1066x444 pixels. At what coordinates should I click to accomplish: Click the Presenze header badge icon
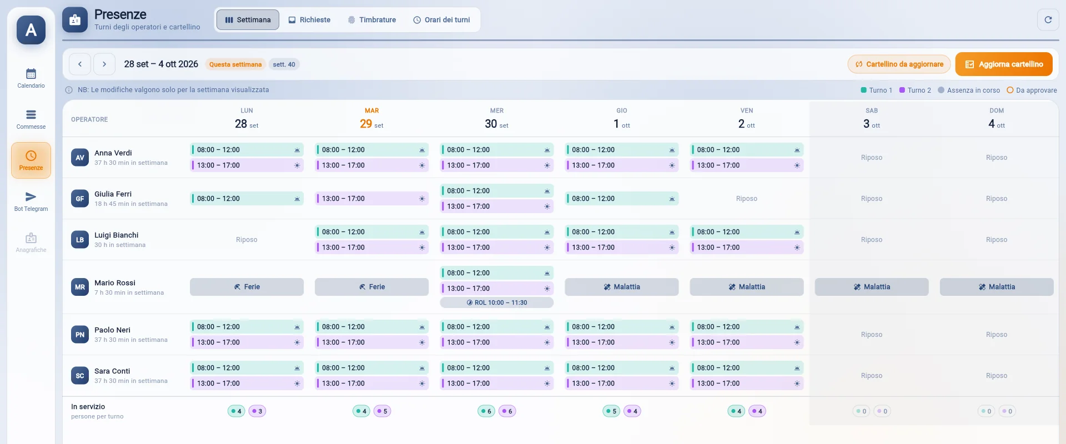(75, 20)
